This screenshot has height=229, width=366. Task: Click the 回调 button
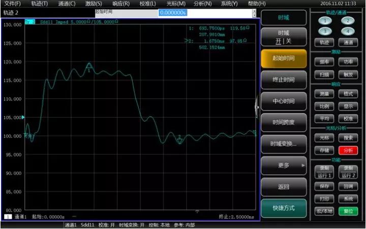[348, 186]
